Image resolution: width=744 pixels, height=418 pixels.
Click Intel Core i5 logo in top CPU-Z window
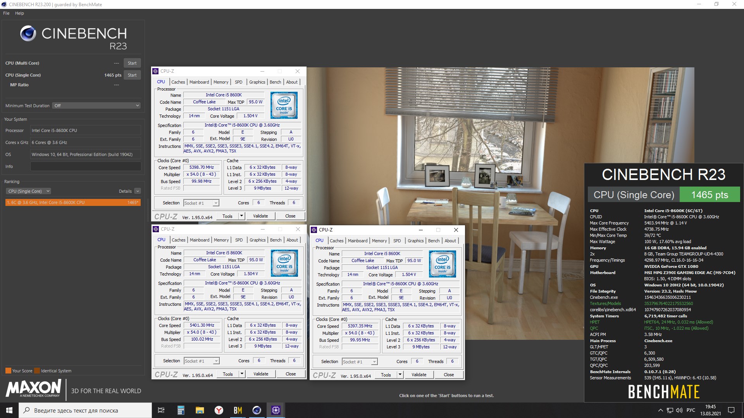coord(284,105)
